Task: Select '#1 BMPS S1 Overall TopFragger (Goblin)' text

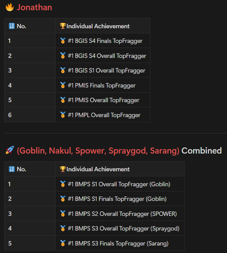Action: pyautogui.click(x=119, y=184)
